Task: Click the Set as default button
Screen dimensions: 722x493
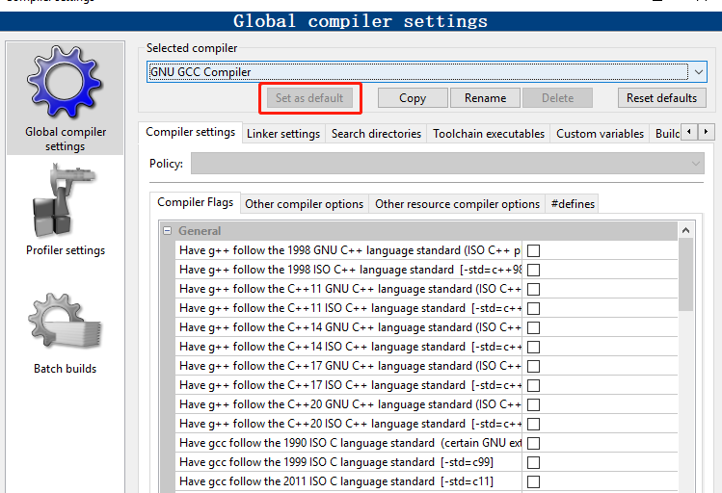Action: pos(309,98)
